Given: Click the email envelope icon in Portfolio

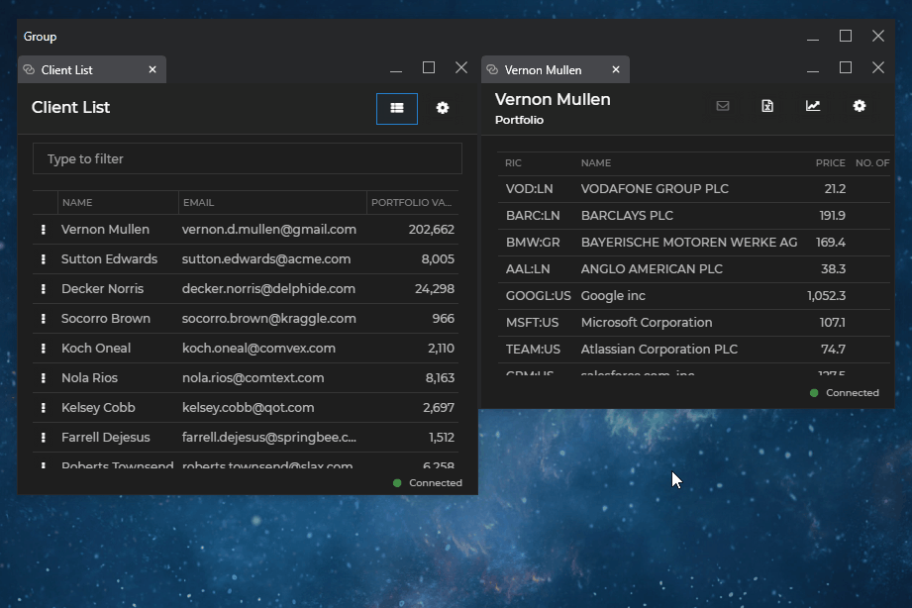Looking at the screenshot, I should [723, 106].
